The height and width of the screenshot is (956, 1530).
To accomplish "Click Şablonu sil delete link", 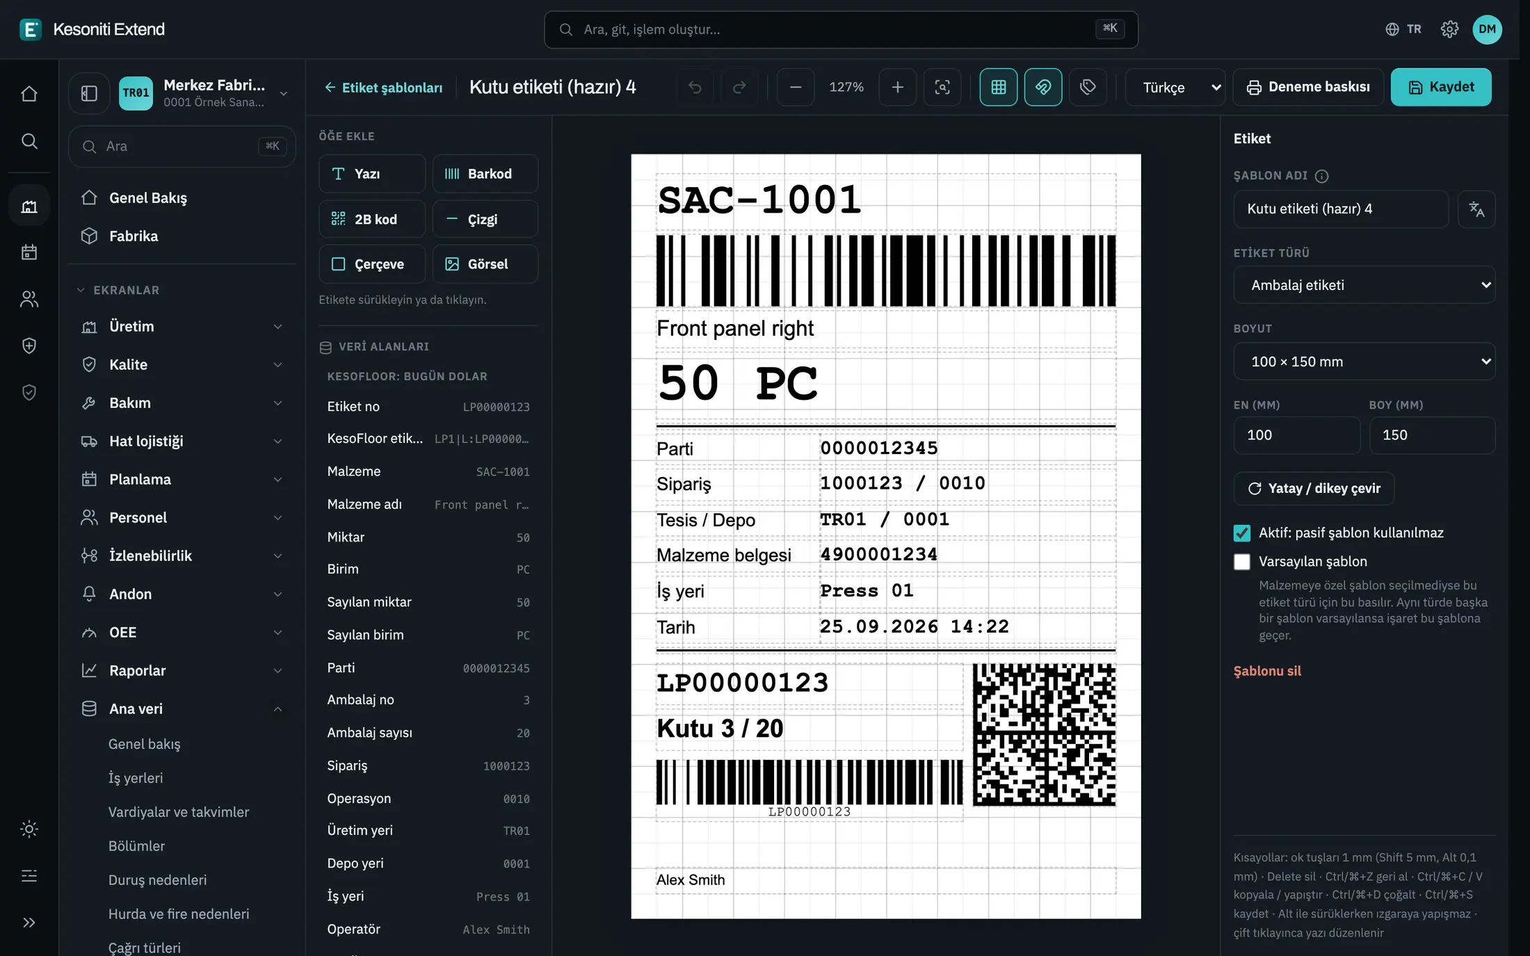I will click(x=1266, y=671).
